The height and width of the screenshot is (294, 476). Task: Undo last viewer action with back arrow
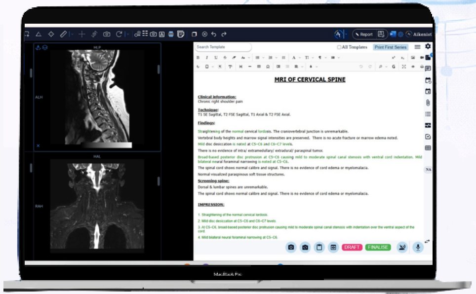[214, 35]
